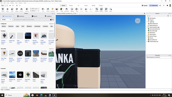Toggle the Toolbox panel button
Screen dimensions: 172x97
[106, 10]
